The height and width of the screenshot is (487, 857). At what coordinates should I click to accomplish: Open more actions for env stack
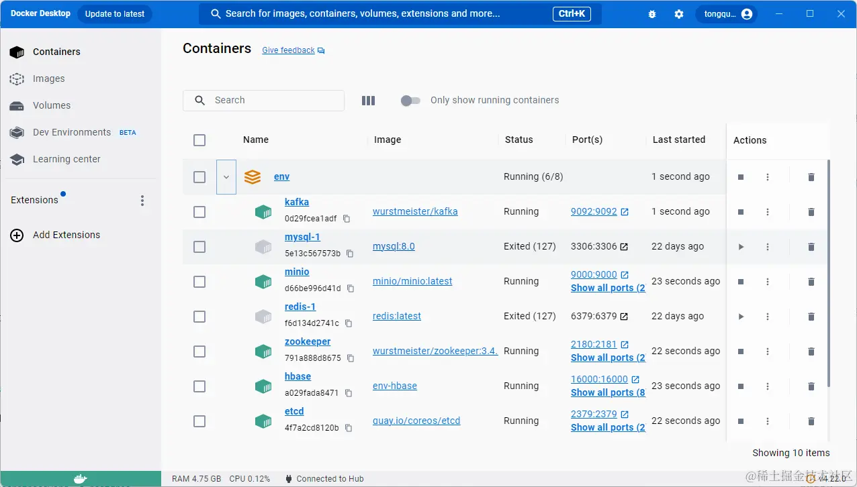[768, 177]
